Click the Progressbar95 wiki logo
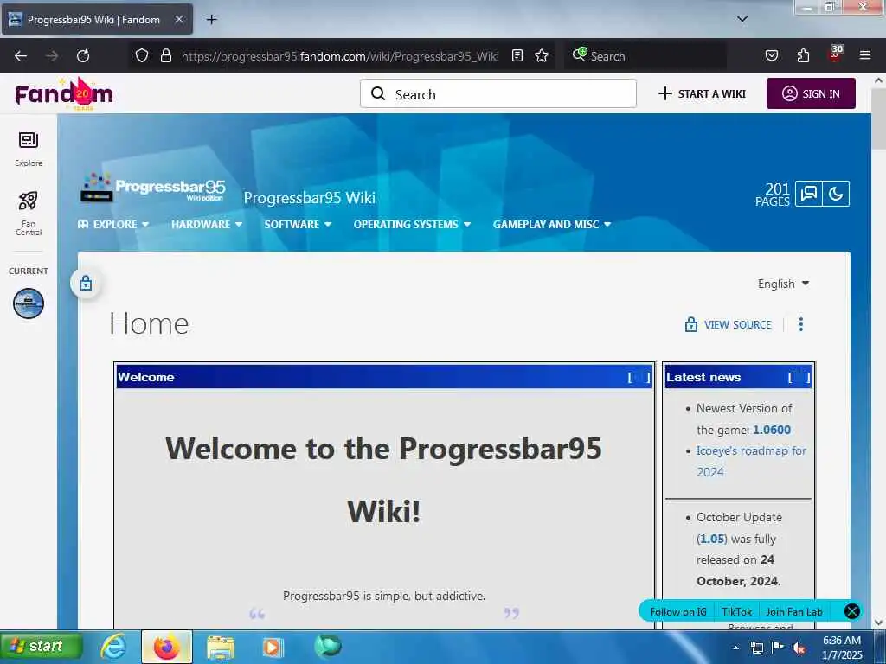The width and height of the screenshot is (886, 664). tap(152, 188)
